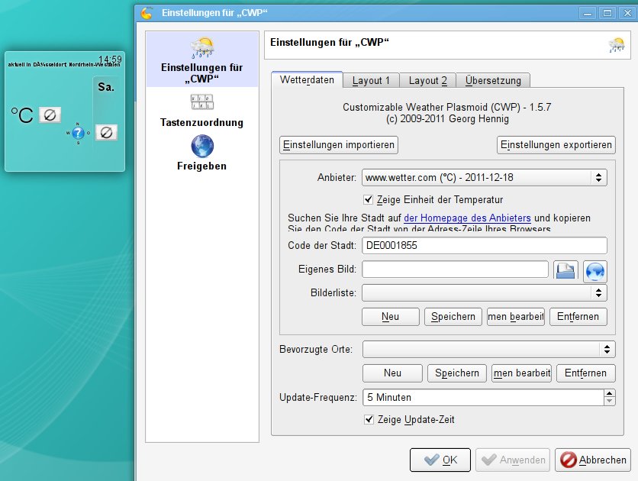Click the 14:59 update time in widget
Viewport: 638px width, 481px height.
pos(110,60)
